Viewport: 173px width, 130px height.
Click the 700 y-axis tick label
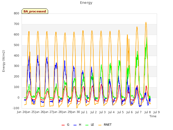pos(16,24)
